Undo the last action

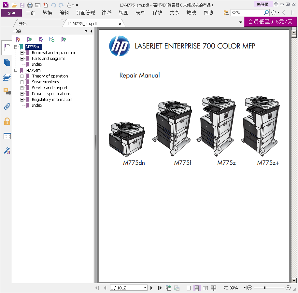click(x=53, y=5)
